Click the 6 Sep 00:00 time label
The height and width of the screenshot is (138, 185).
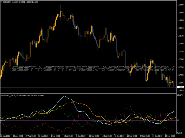(x=68, y=136)
